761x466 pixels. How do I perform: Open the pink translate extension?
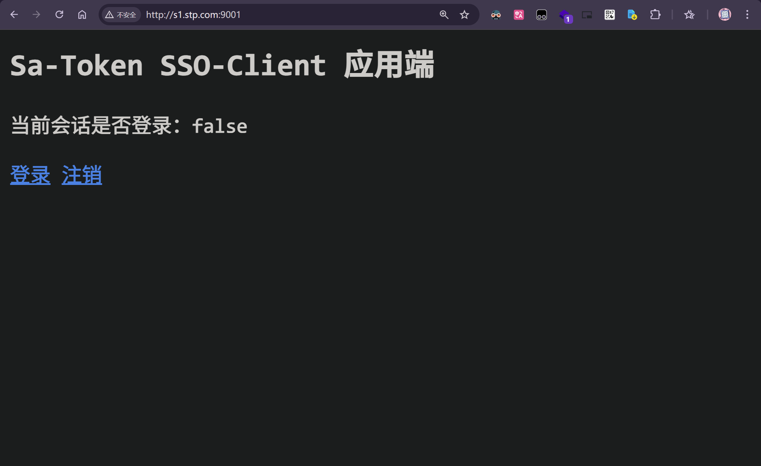click(x=519, y=15)
